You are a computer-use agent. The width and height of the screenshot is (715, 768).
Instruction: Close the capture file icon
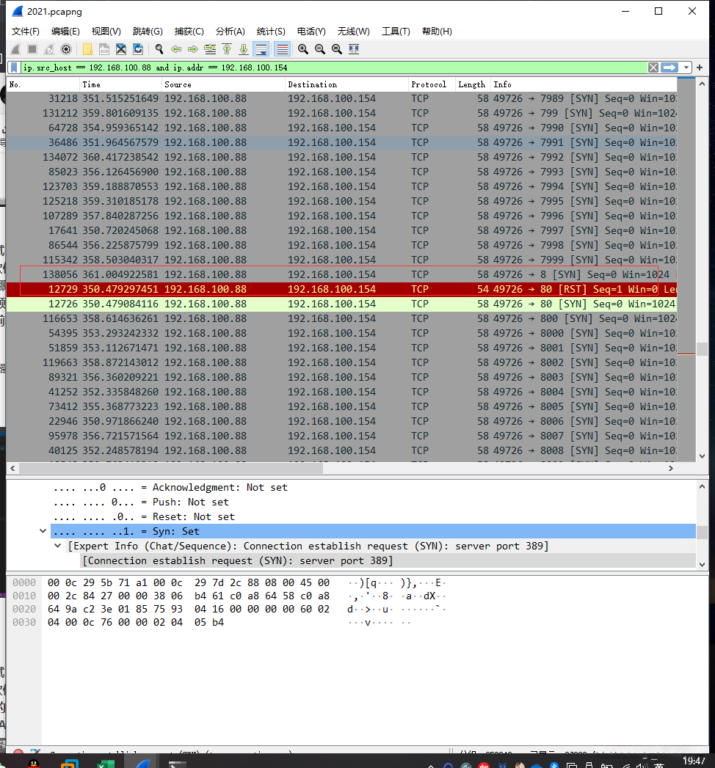click(121, 49)
